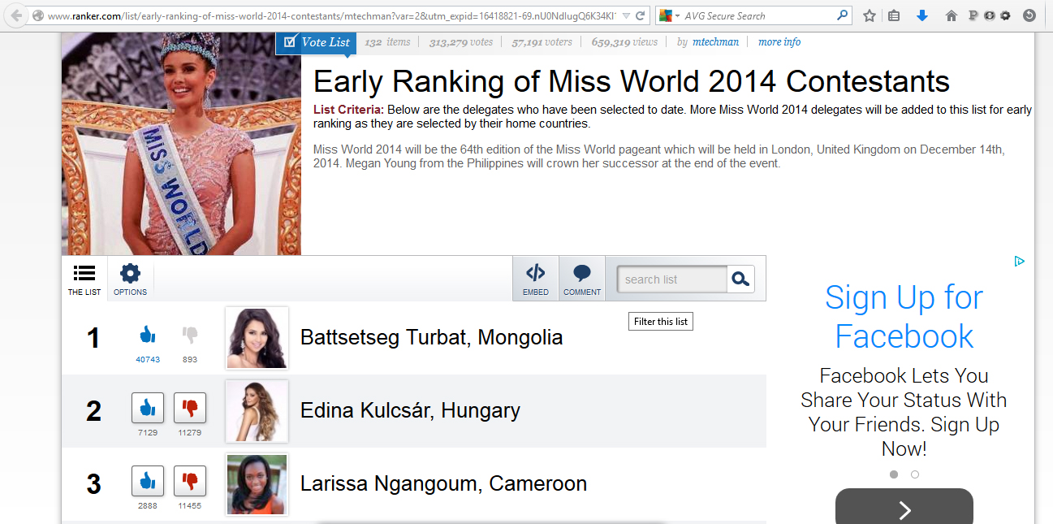
Task: Bookmark this page with the star
Action: coord(870,15)
